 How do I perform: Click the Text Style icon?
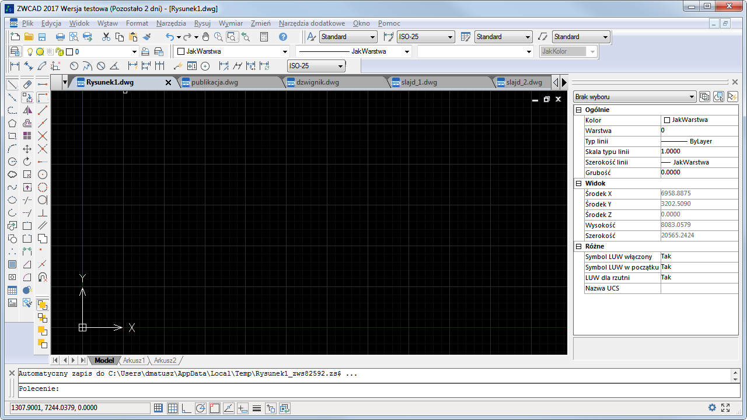pyautogui.click(x=311, y=37)
